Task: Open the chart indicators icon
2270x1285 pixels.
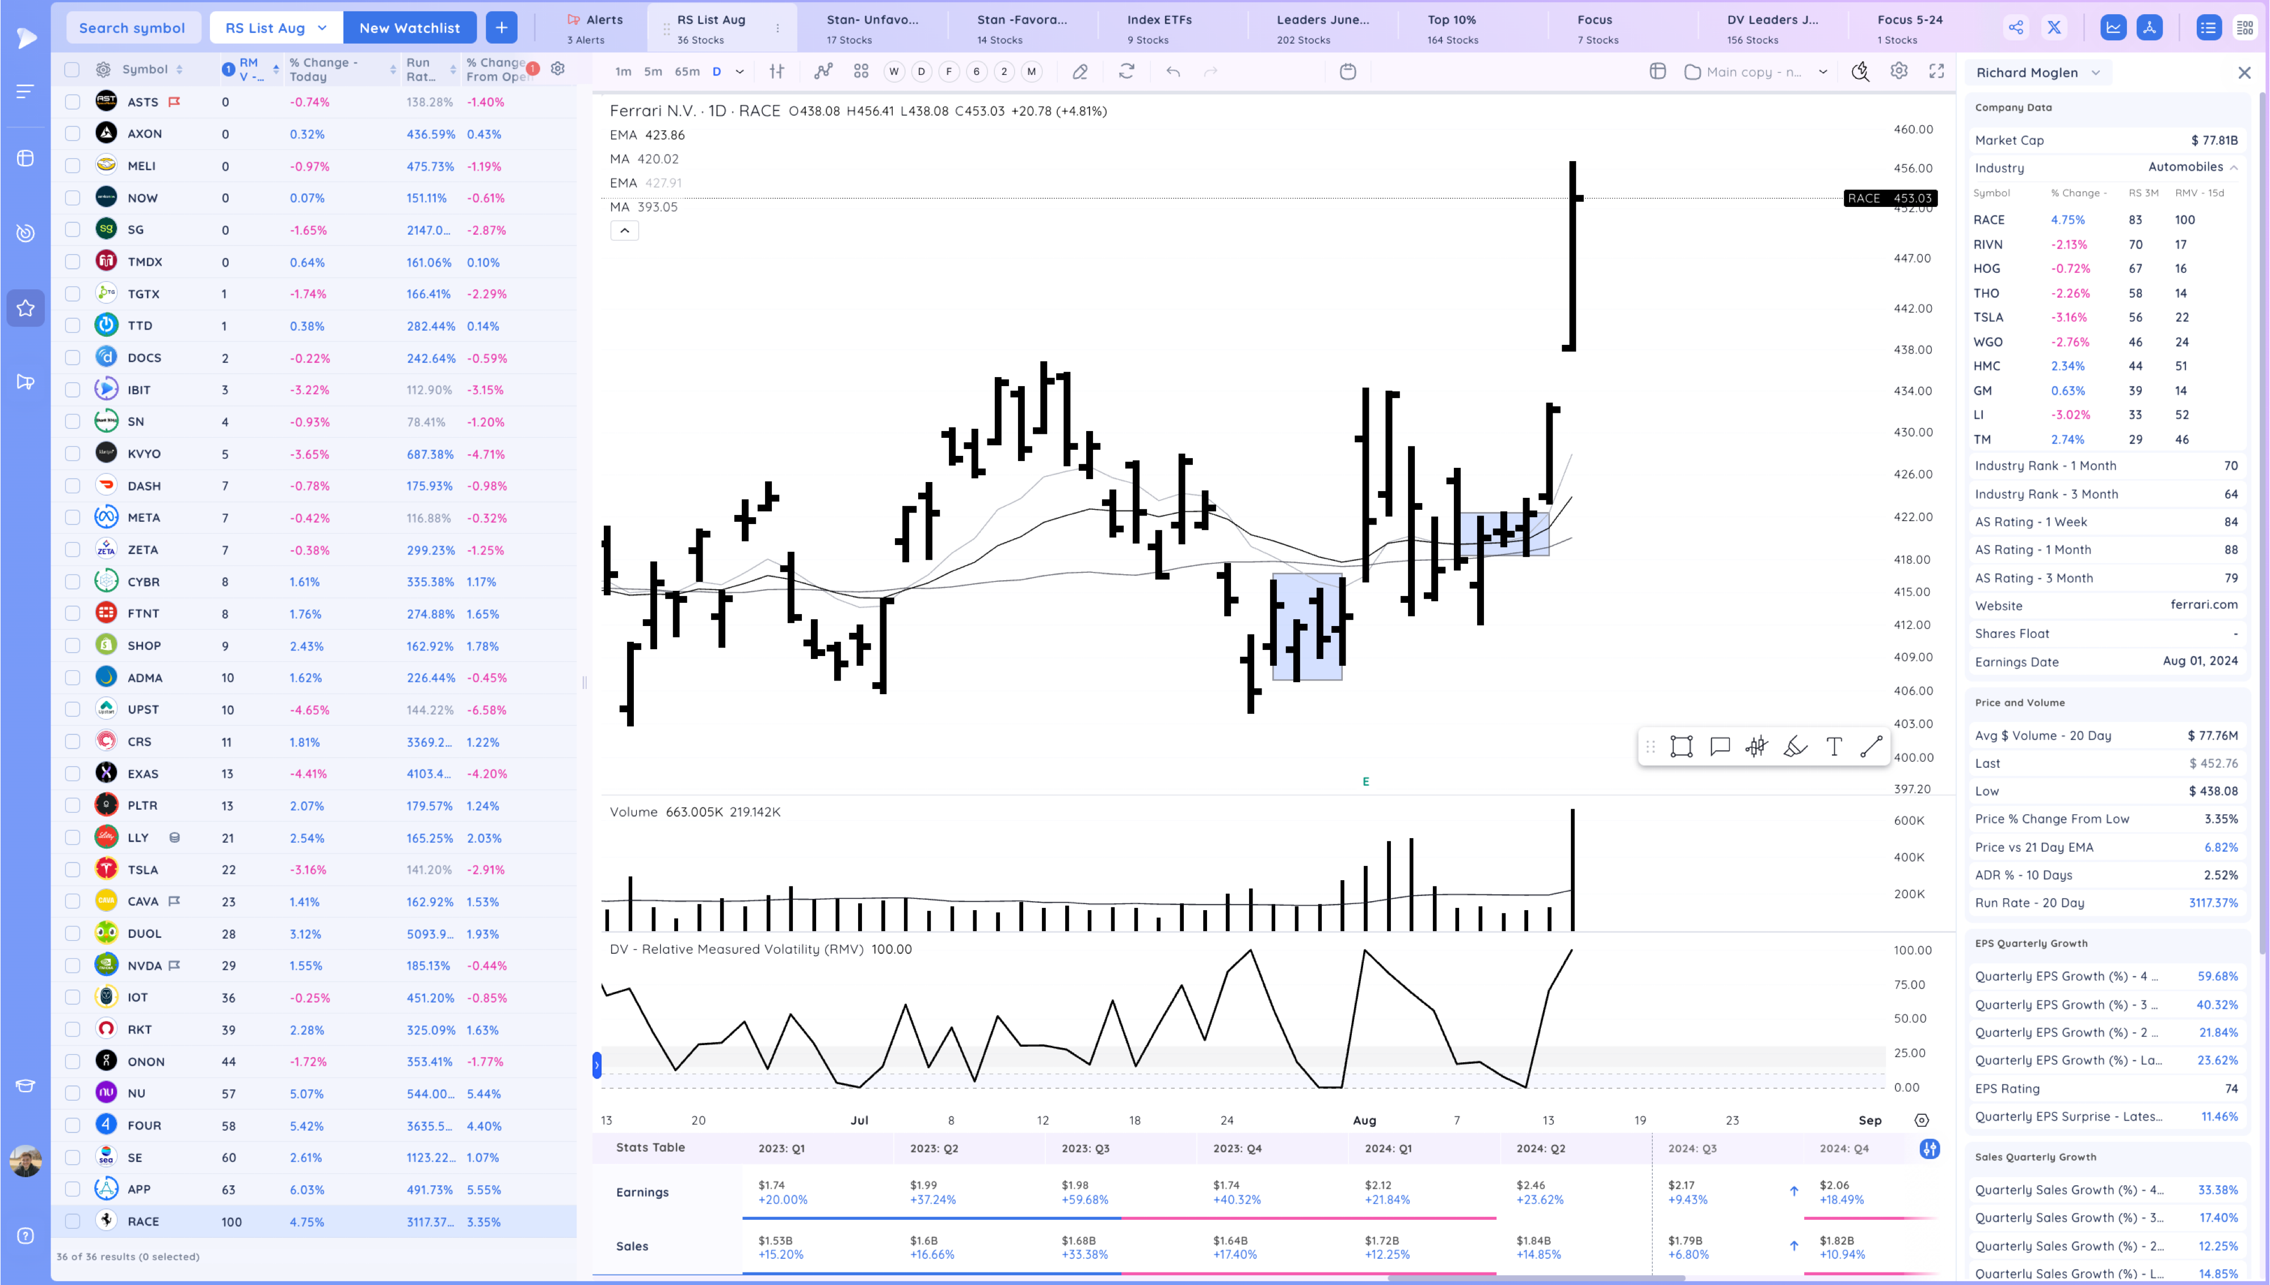Action: click(823, 71)
